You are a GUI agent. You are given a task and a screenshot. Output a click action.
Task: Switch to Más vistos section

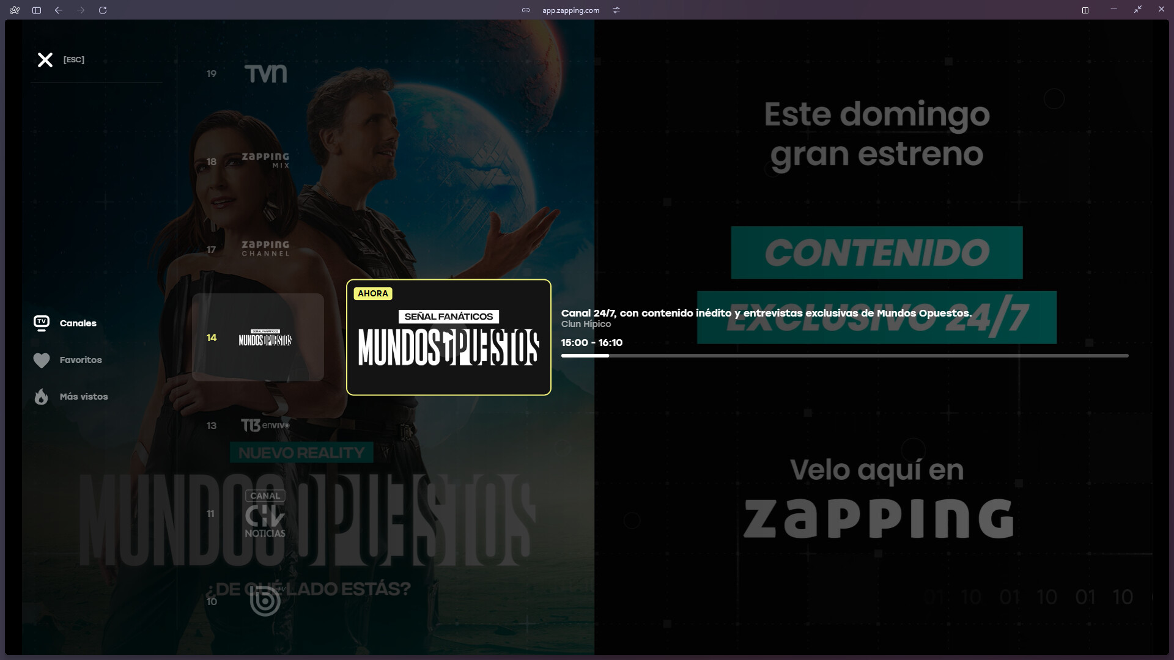[x=84, y=397]
